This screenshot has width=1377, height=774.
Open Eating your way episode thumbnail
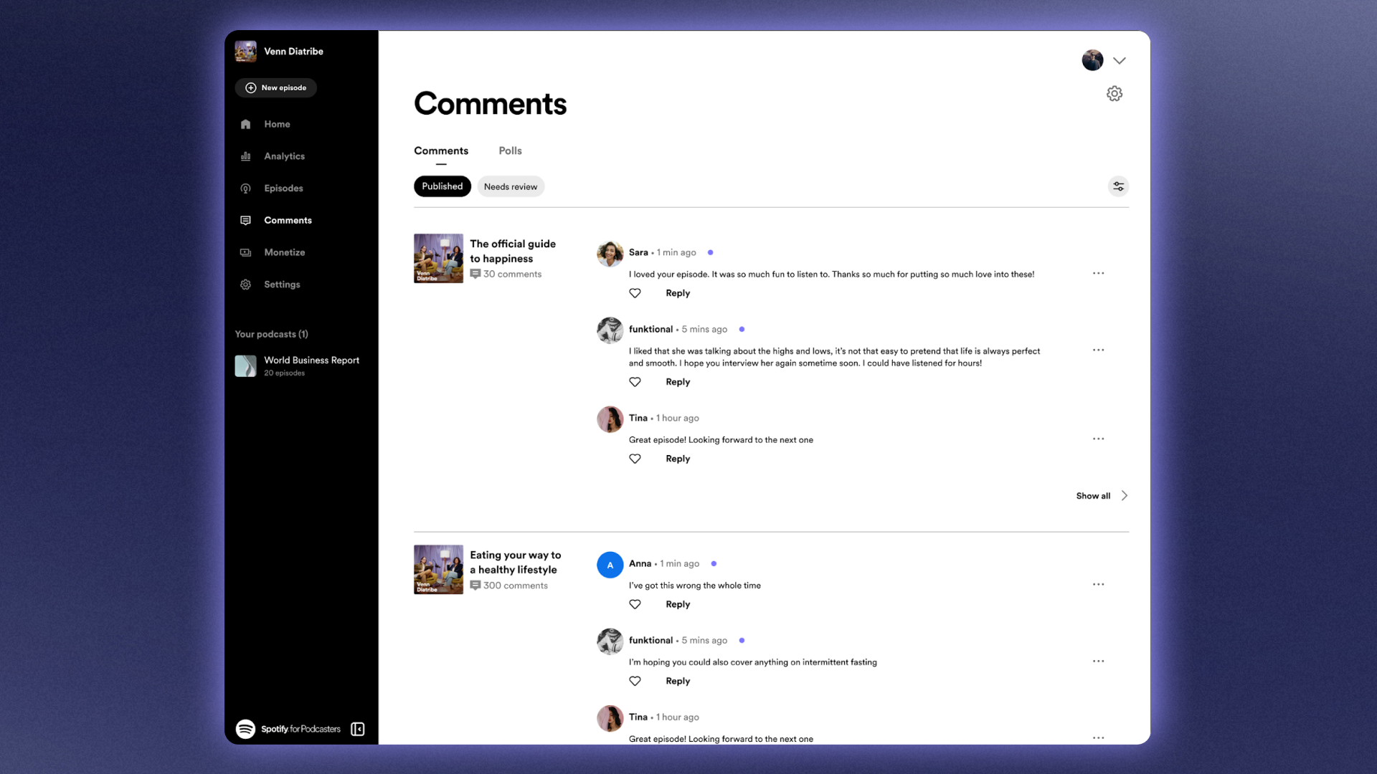click(x=438, y=570)
